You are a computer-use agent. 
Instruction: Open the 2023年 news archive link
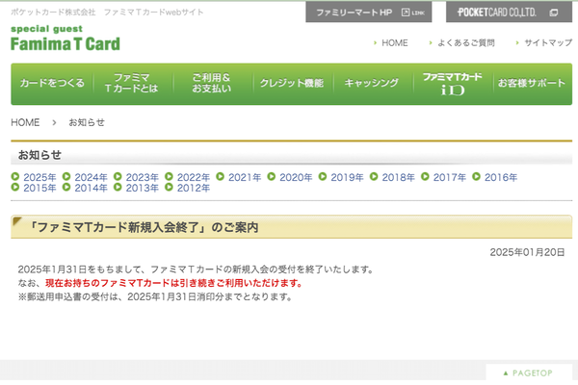click(143, 177)
